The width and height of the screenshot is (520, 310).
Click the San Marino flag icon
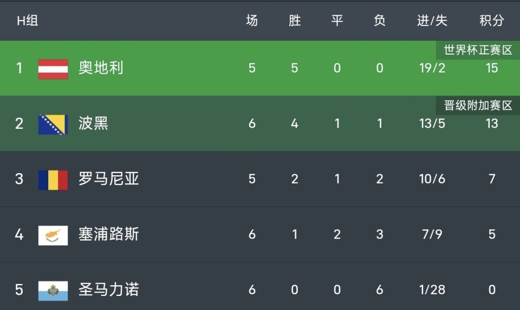pyautogui.click(x=53, y=290)
